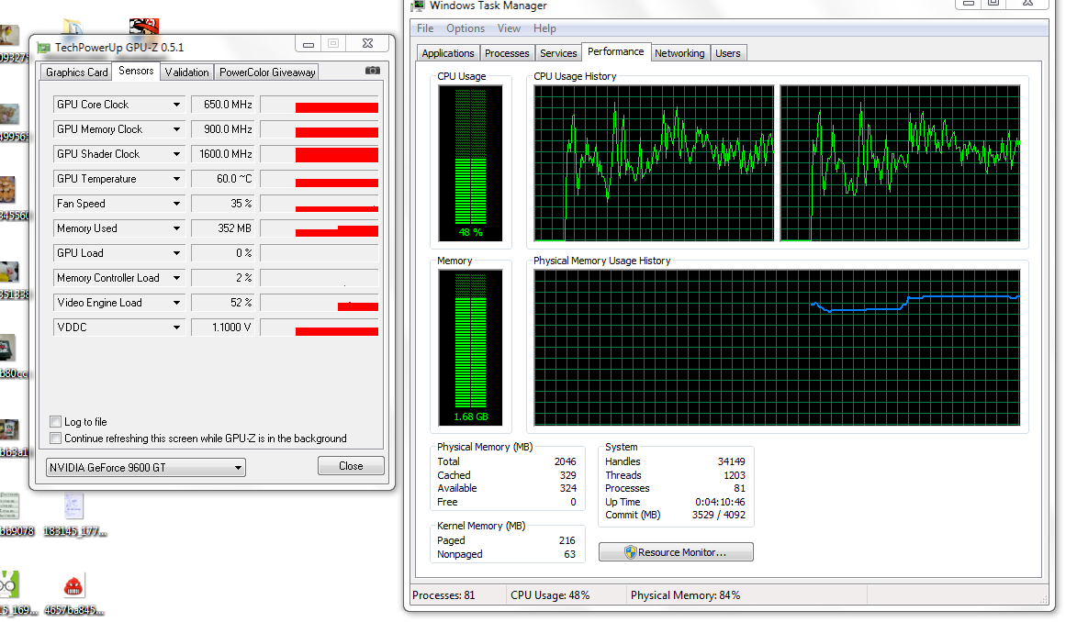The image size is (1066, 622).
Task: Click the shield icon on Resource Monitor
Action: (x=630, y=552)
